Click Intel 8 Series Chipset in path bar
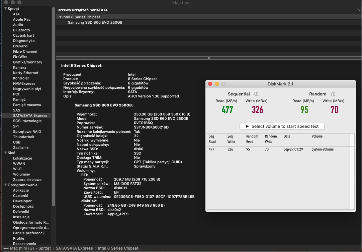Screen dimensions: 362x252 pyautogui.click(x=118, y=248)
